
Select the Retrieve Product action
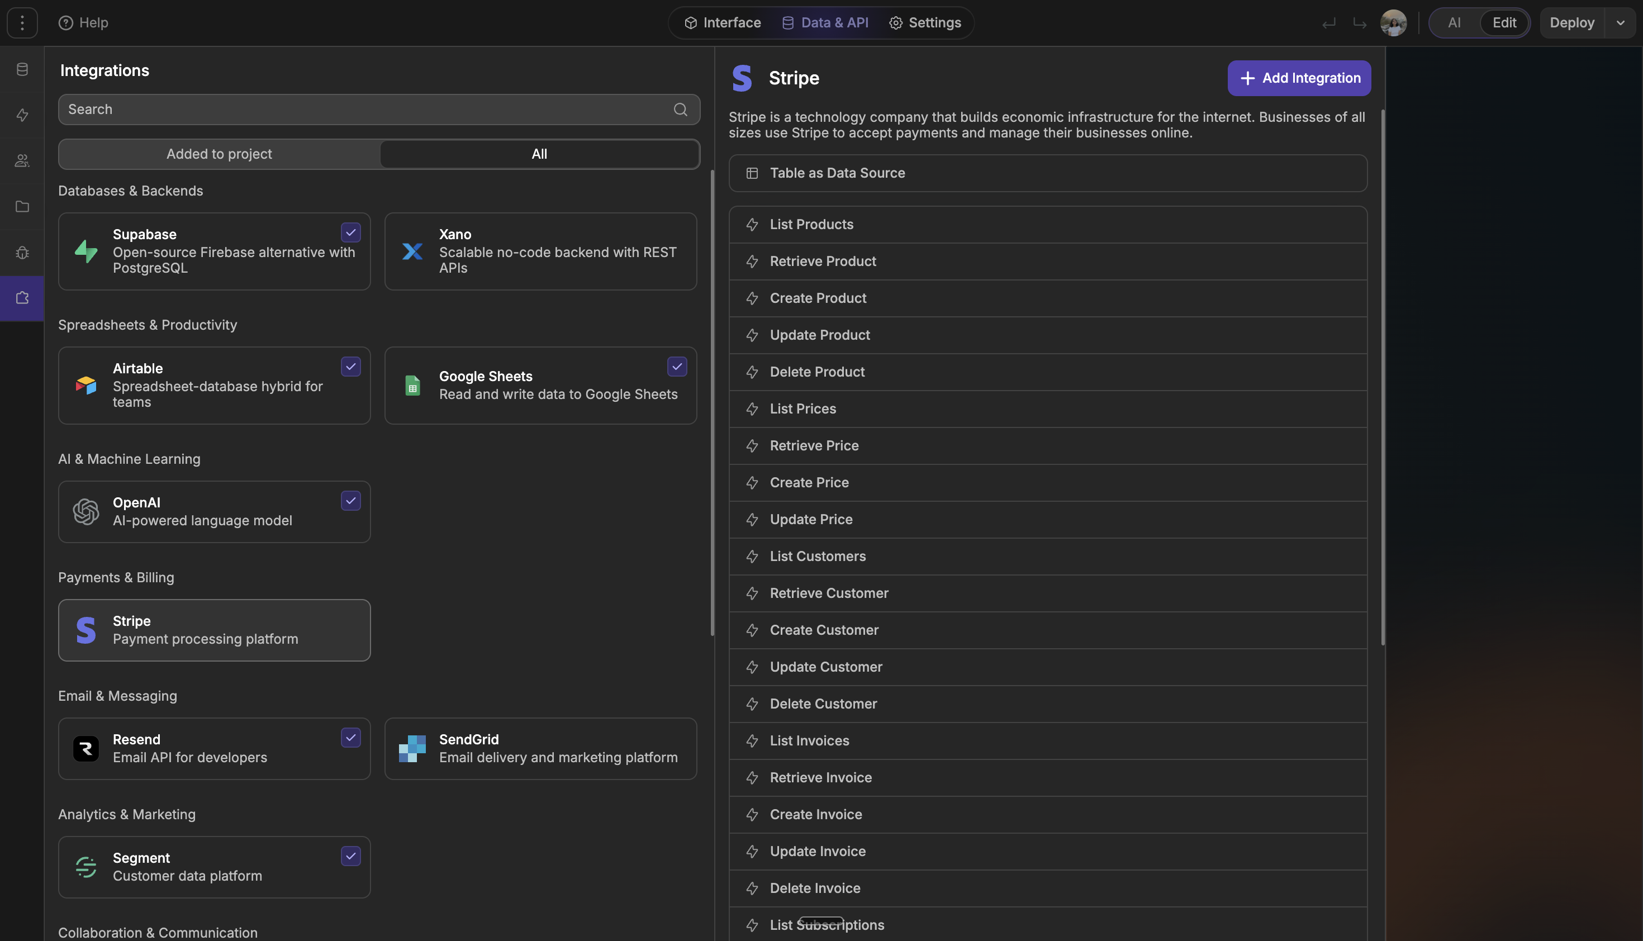pyautogui.click(x=1048, y=261)
